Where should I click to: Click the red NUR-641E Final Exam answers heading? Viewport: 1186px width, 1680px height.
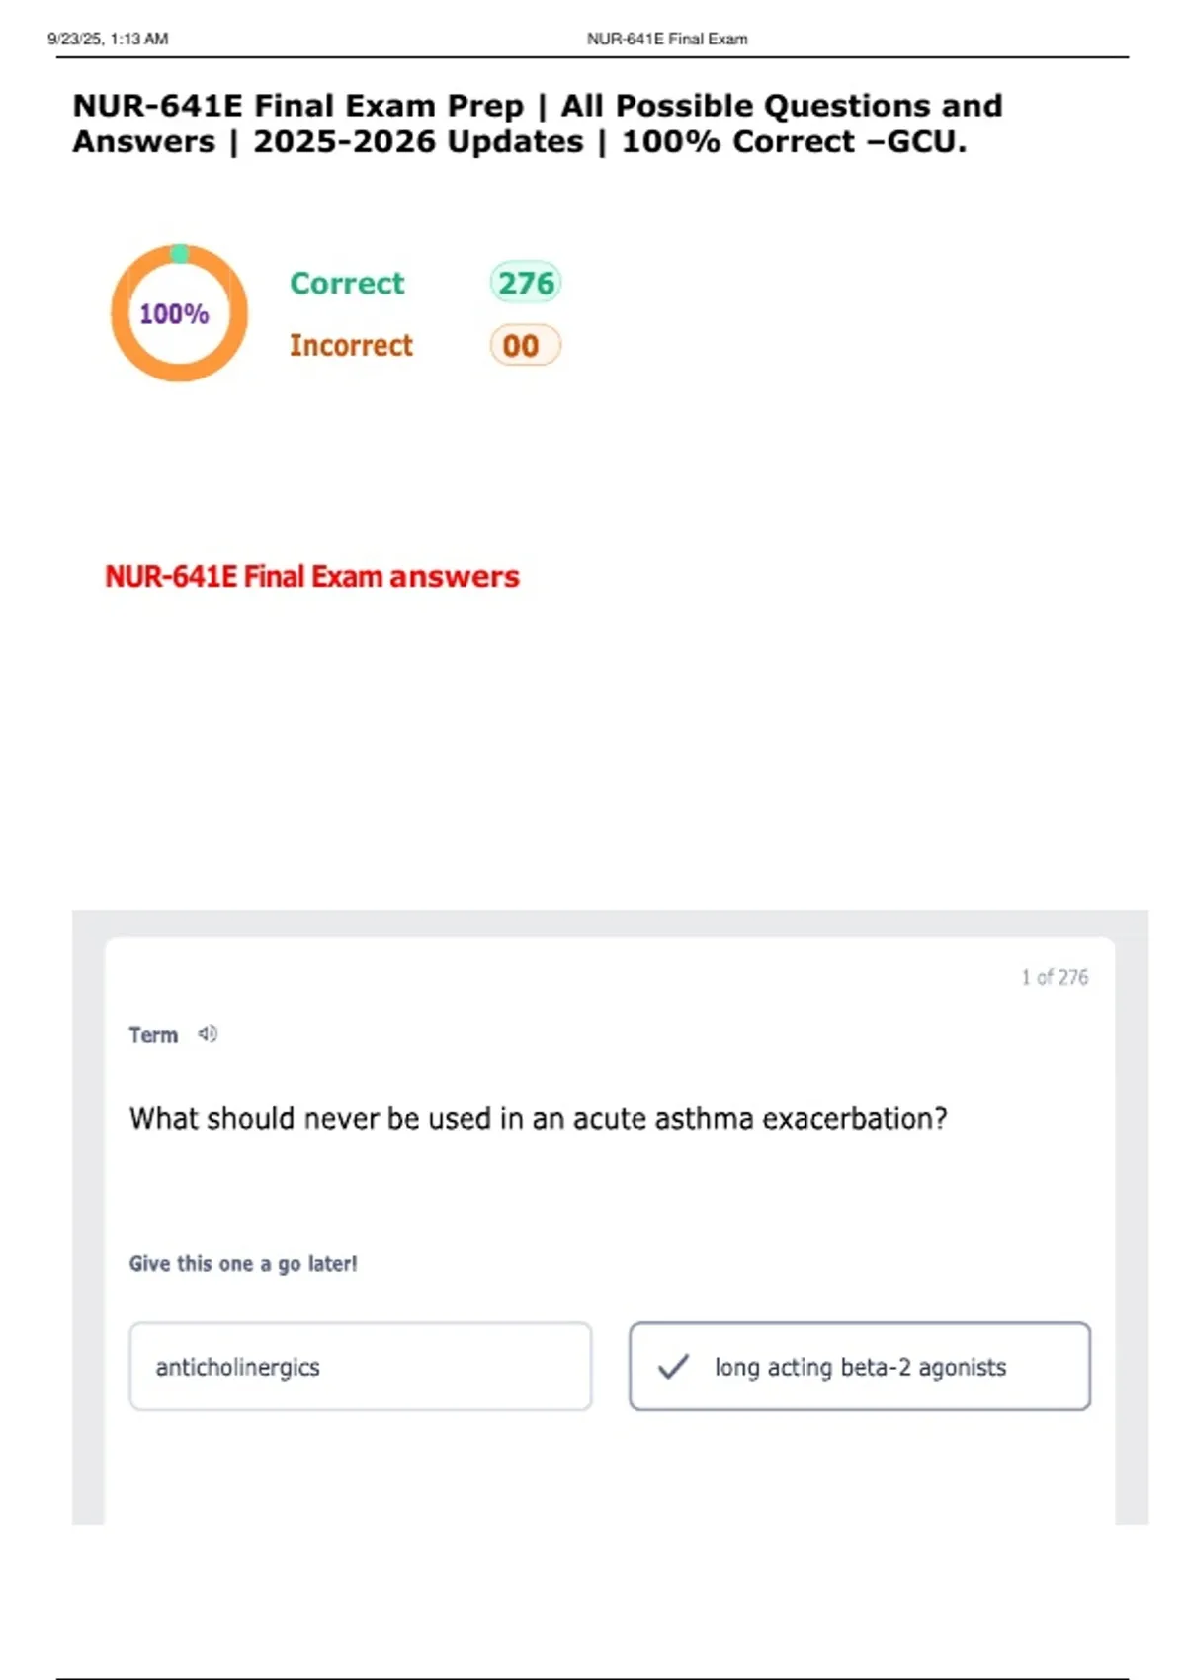point(312,576)
